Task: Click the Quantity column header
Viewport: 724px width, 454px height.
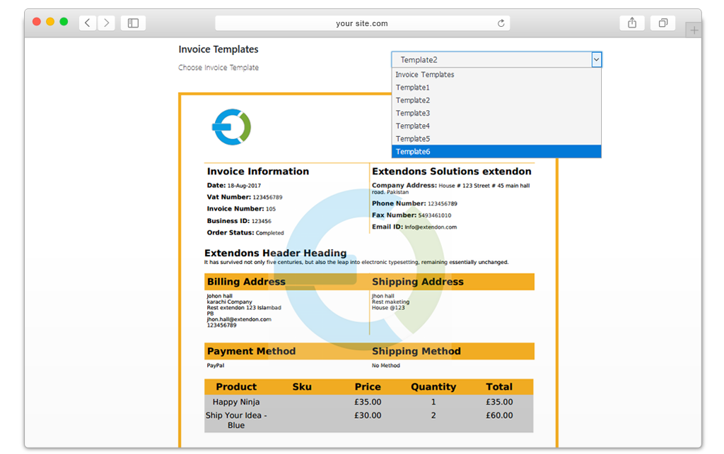Action: click(x=433, y=387)
